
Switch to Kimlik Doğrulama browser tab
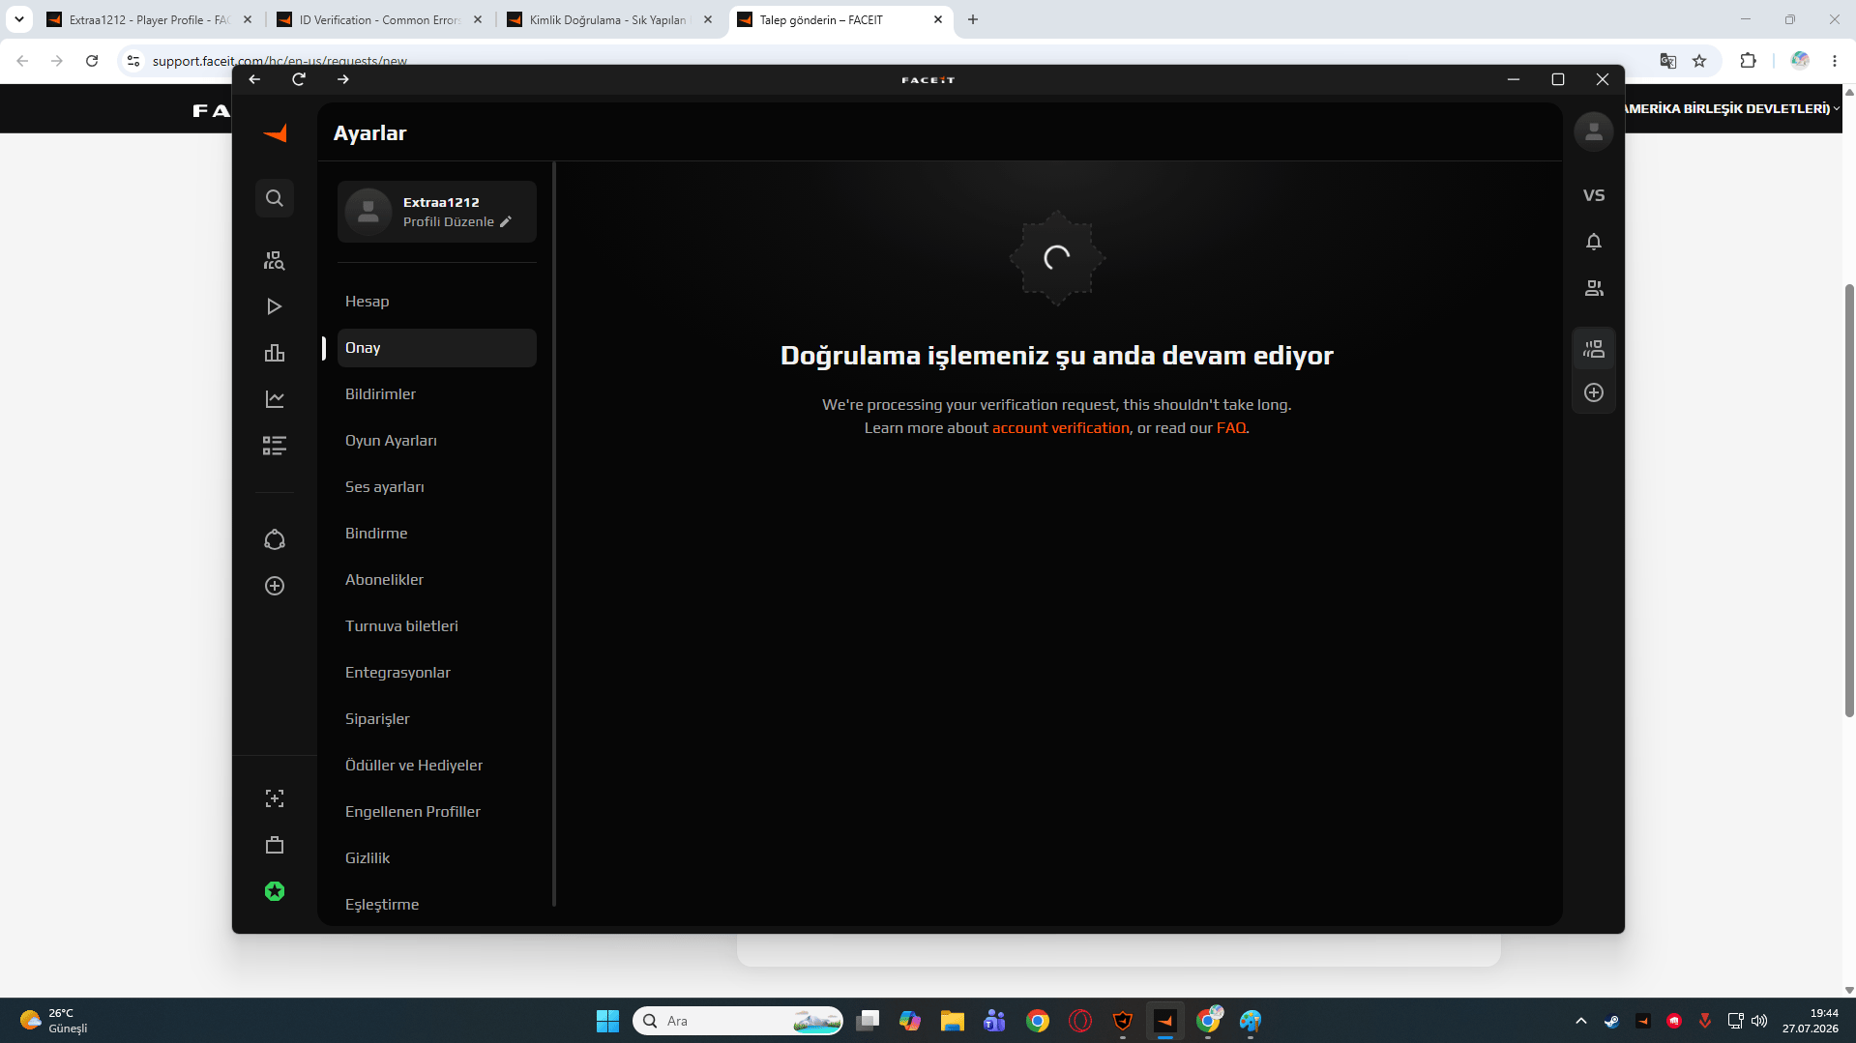(609, 19)
